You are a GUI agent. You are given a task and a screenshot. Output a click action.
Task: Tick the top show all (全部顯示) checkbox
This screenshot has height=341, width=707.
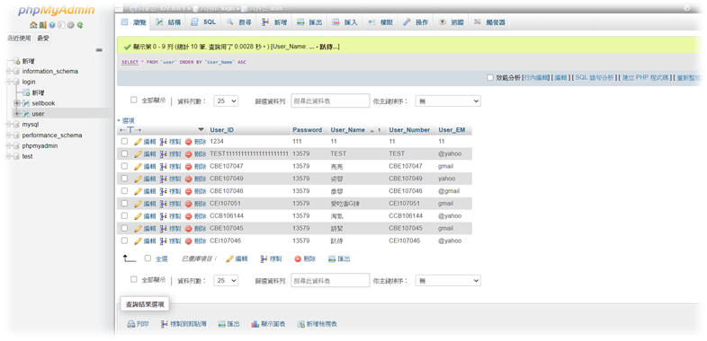[x=133, y=100]
